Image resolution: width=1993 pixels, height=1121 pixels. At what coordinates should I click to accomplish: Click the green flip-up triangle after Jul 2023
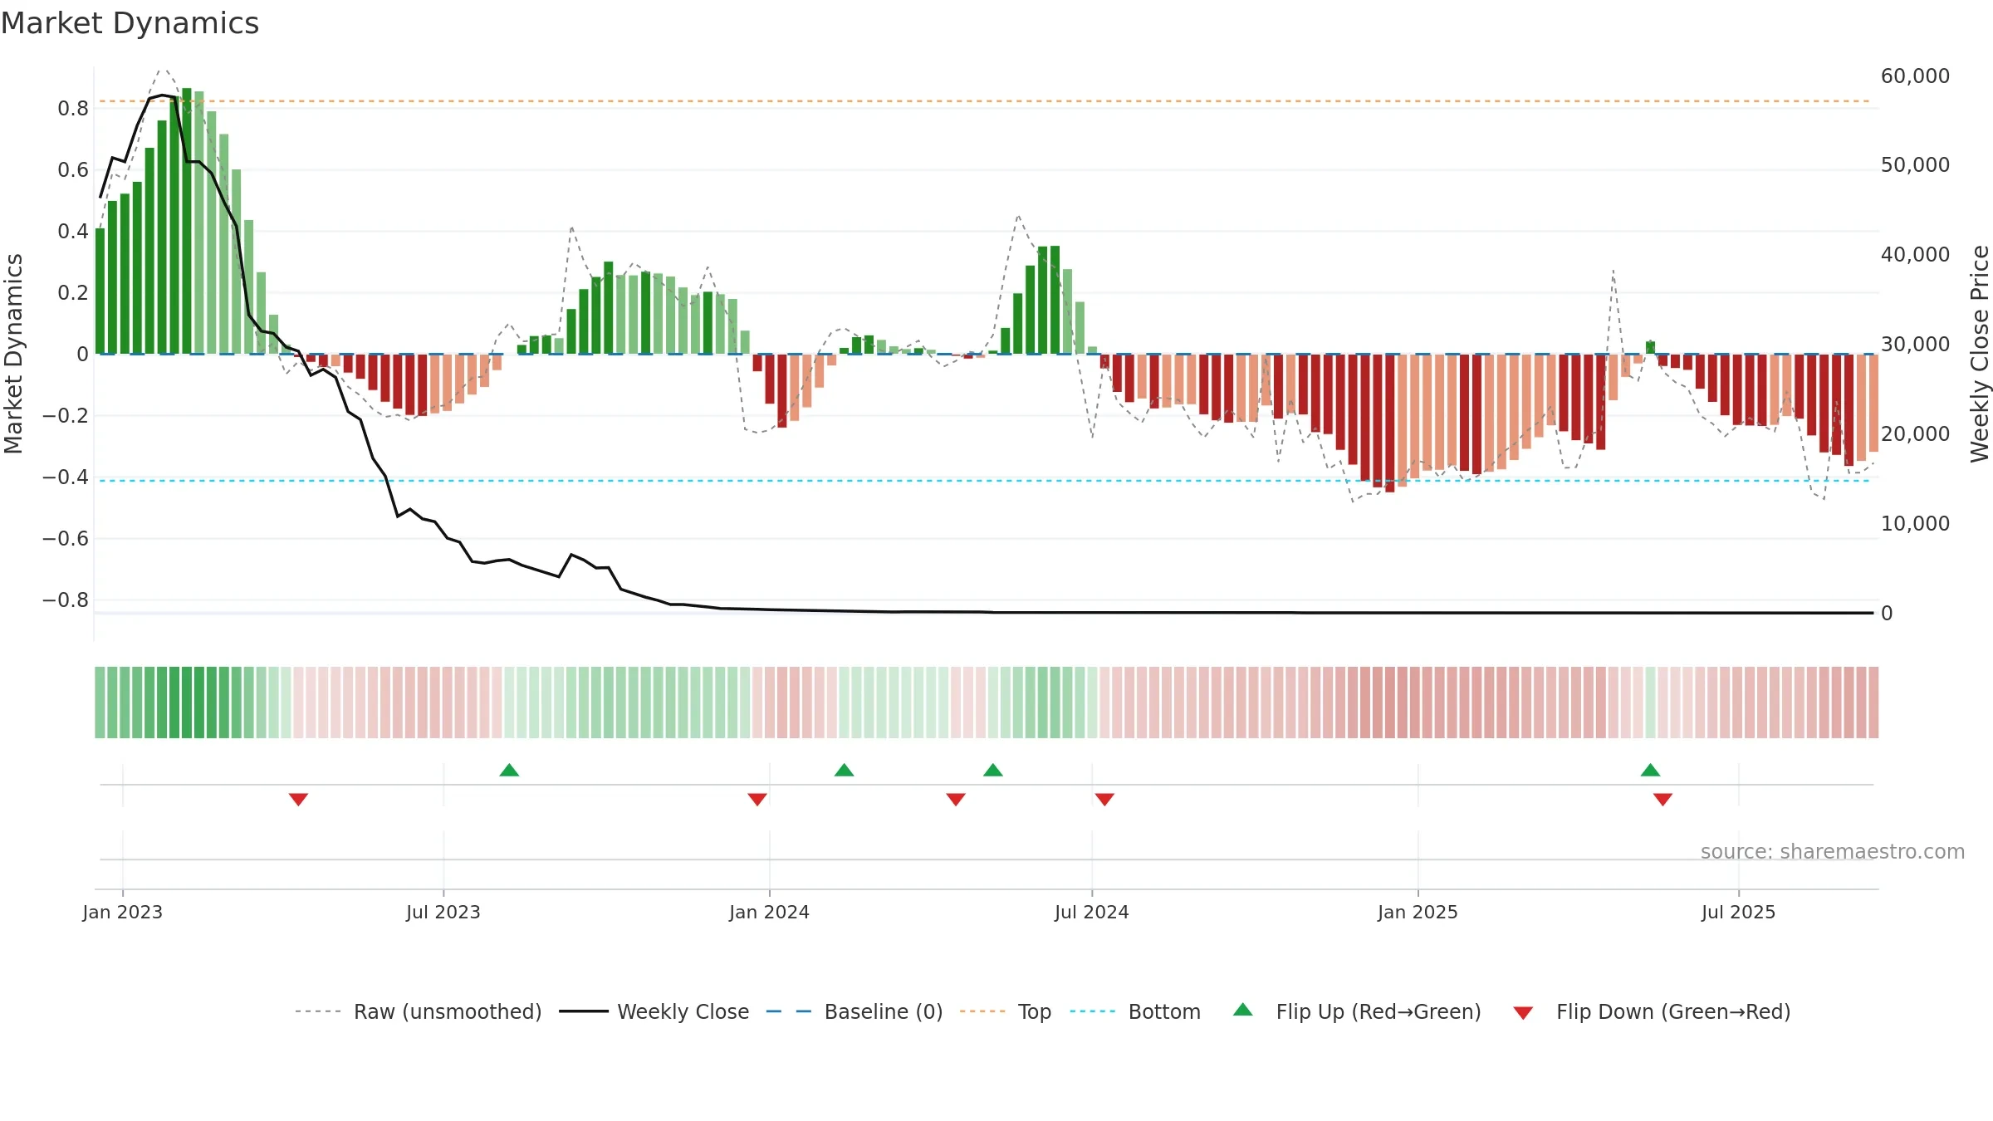point(509,770)
